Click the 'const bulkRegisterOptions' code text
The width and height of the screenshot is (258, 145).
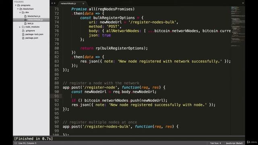tap(108, 18)
